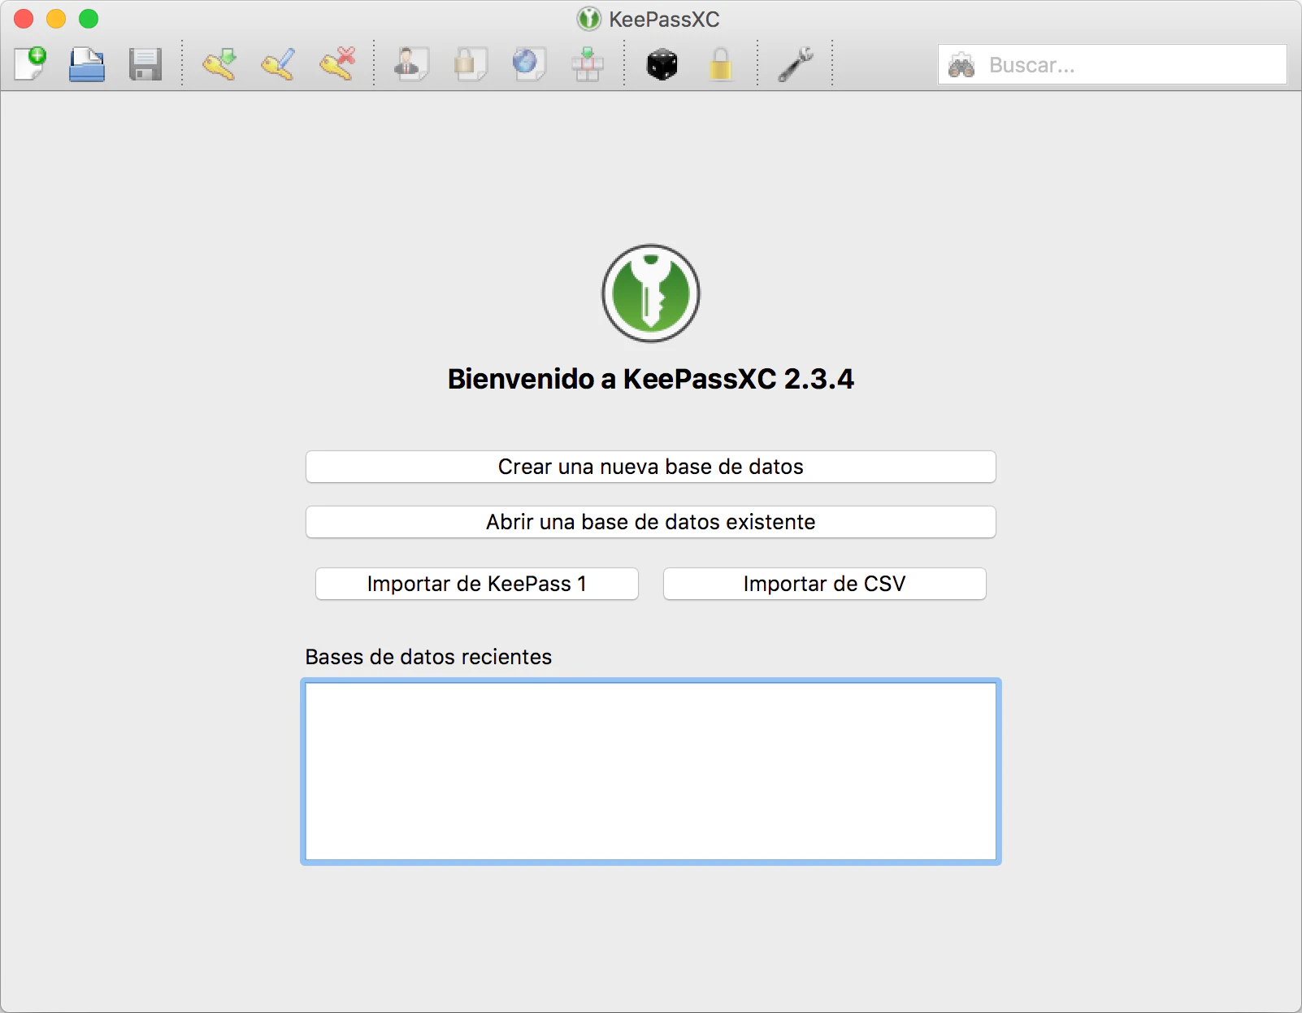The width and height of the screenshot is (1302, 1013).
Task: Click the Auto-Type icon with green arrow
Action: [x=587, y=64]
